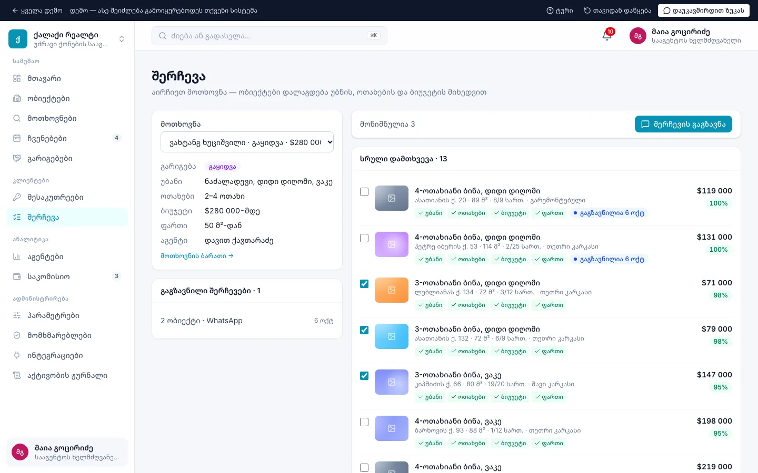
Task: Click the მთავარი dashboard icon in sidebar
Action: click(17, 78)
